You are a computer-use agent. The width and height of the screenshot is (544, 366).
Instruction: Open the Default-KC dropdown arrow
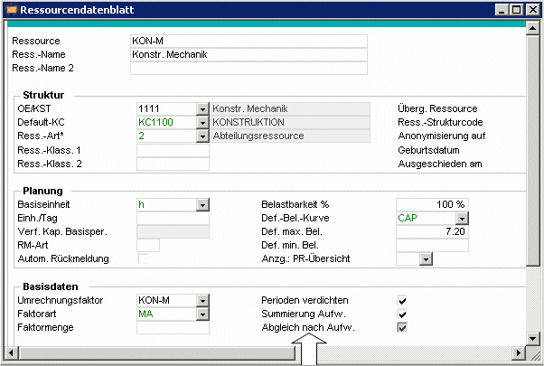coord(202,123)
